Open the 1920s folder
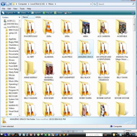The image size is (137, 137). 49,29
